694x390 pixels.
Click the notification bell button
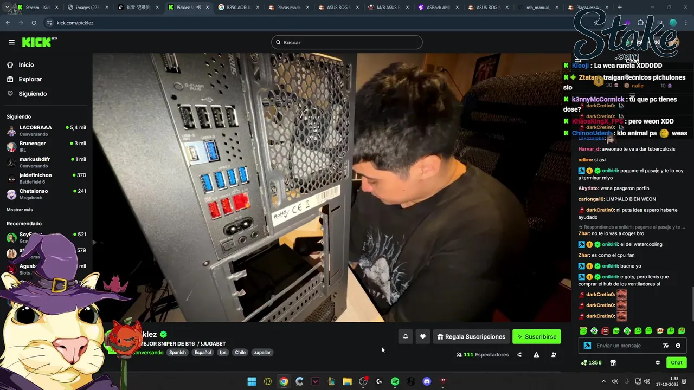405,336
